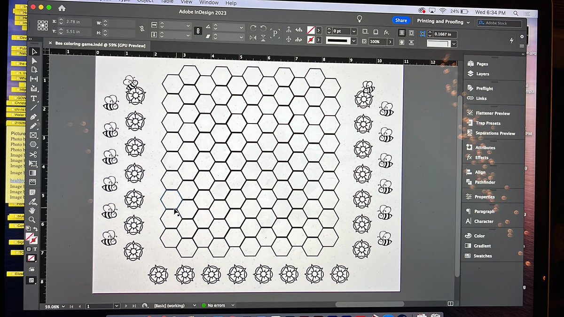Open the fx effects button in Control bar
This screenshot has width=564, height=317.
click(x=386, y=32)
